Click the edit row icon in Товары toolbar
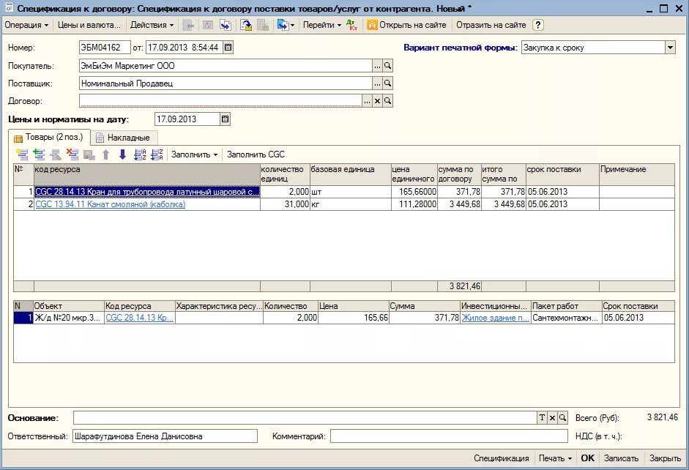 point(56,154)
